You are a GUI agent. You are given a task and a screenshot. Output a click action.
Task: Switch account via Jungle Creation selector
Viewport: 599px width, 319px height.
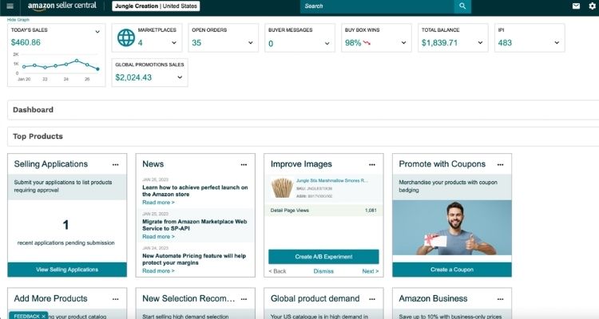156,6
